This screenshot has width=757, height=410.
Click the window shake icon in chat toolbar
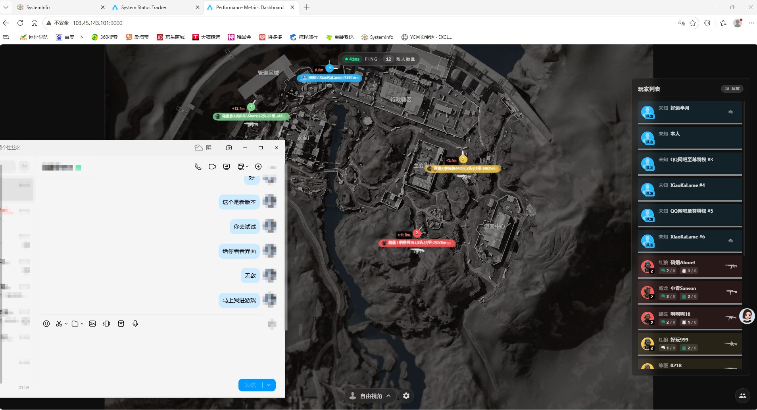(107, 324)
